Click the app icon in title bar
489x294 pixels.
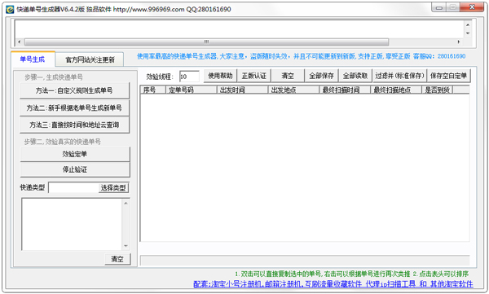coord(10,9)
